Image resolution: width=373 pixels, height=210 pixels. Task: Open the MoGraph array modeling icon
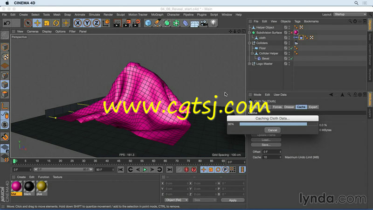coord(176,23)
